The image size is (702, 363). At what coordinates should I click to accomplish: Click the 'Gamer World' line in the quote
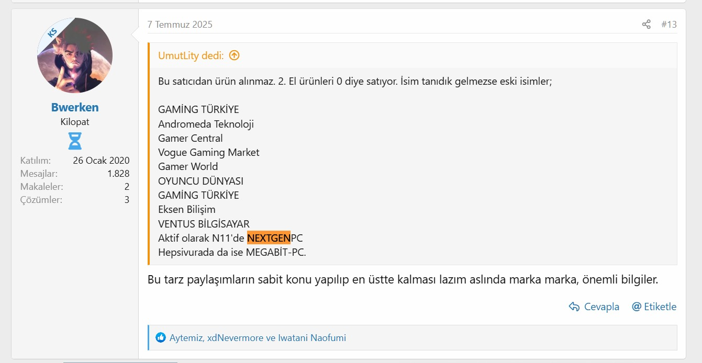coord(188,166)
